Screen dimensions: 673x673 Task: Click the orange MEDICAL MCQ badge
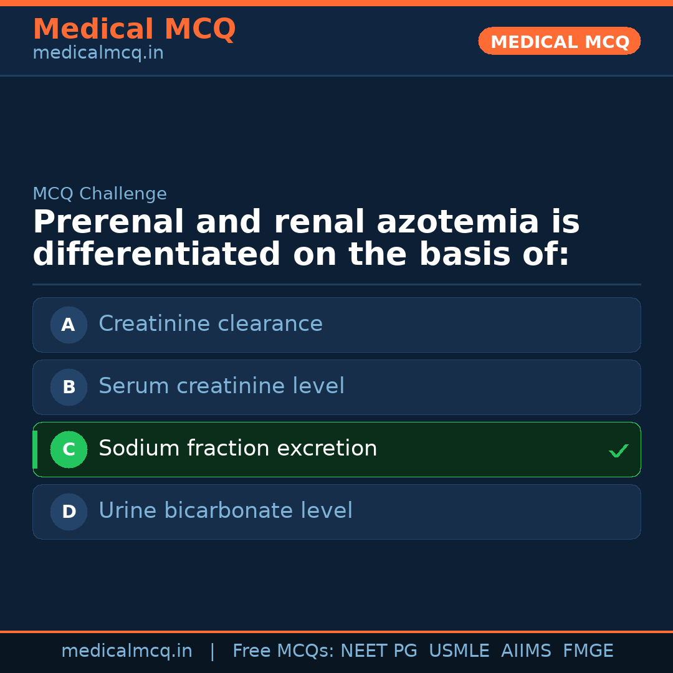pos(559,41)
